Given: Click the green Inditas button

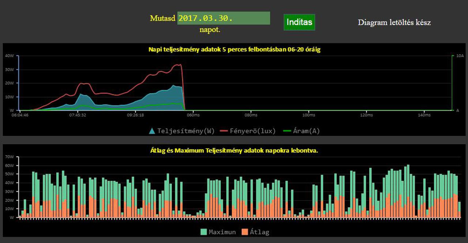Looking at the screenshot, I should click(299, 22).
